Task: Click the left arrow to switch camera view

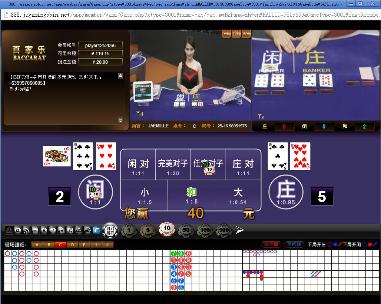Action: pos(226,33)
